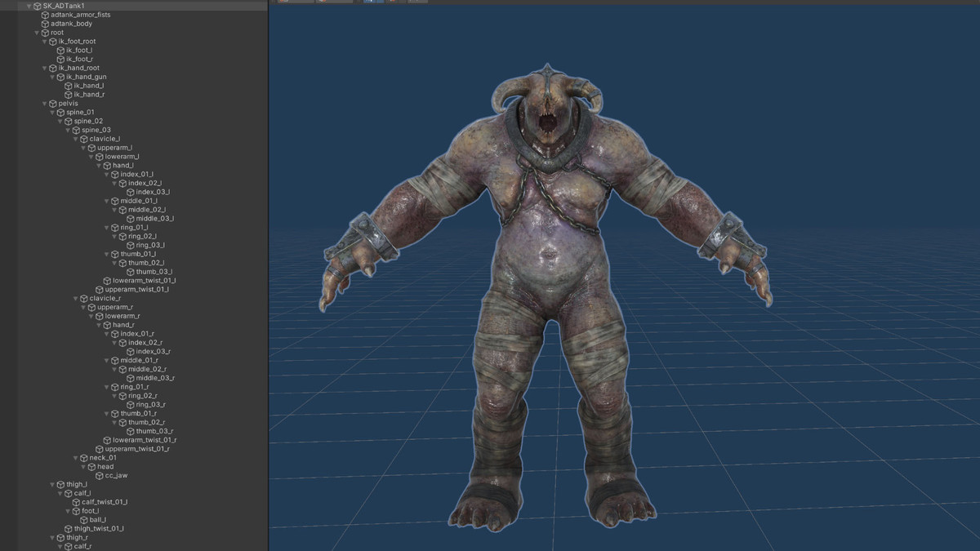Select the adtank_armor_fists object

(x=80, y=15)
